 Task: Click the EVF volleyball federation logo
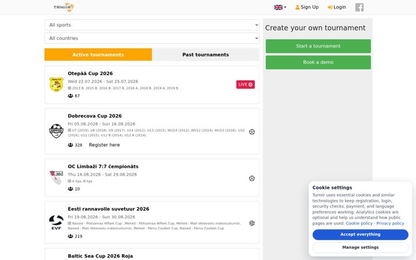click(x=56, y=222)
